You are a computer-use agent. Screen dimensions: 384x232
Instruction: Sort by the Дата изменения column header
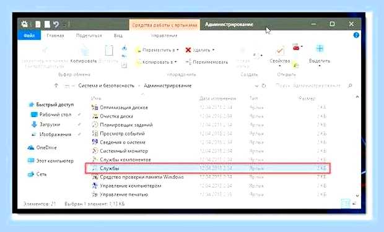pos(218,98)
